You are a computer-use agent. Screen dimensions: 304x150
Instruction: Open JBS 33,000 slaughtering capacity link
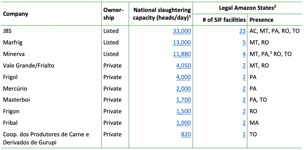click(182, 31)
